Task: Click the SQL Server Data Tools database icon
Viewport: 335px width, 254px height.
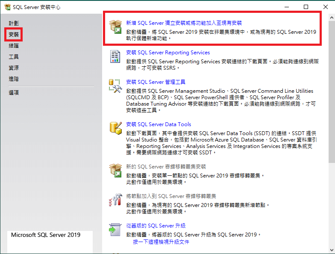Action: [115, 127]
